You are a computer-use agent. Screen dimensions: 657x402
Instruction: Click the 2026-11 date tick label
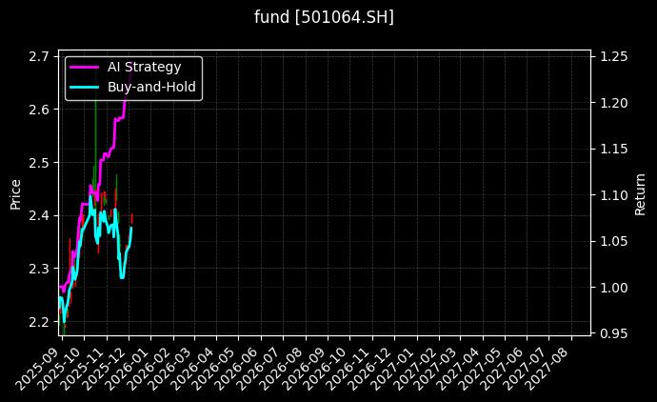(349, 368)
